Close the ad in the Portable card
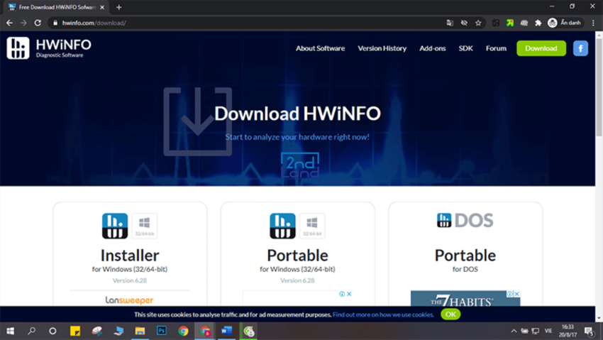The height and width of the screenshot is (340, 603). 349,294
